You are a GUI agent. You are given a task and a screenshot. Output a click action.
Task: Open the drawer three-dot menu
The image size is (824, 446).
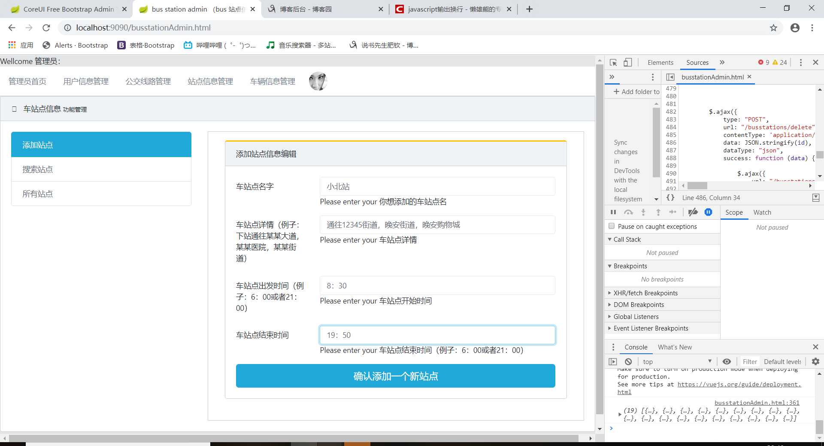(x=613, y=347)
